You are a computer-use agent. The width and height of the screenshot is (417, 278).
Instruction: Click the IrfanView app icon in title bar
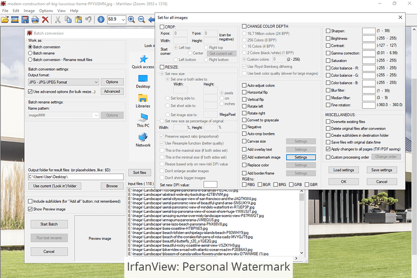pos(3,4)
